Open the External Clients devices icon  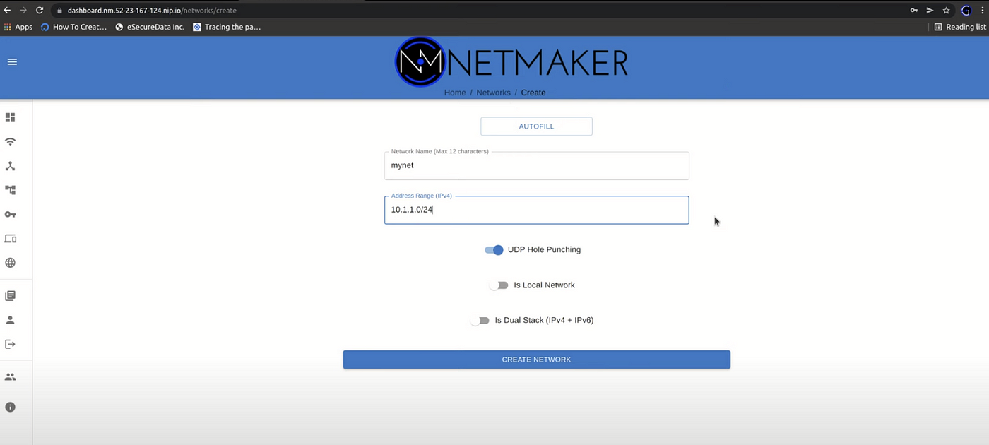pos(10,238)
